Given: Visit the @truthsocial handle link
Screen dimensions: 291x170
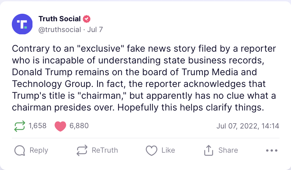Looking at the screenshot, I should coord(60,30).
